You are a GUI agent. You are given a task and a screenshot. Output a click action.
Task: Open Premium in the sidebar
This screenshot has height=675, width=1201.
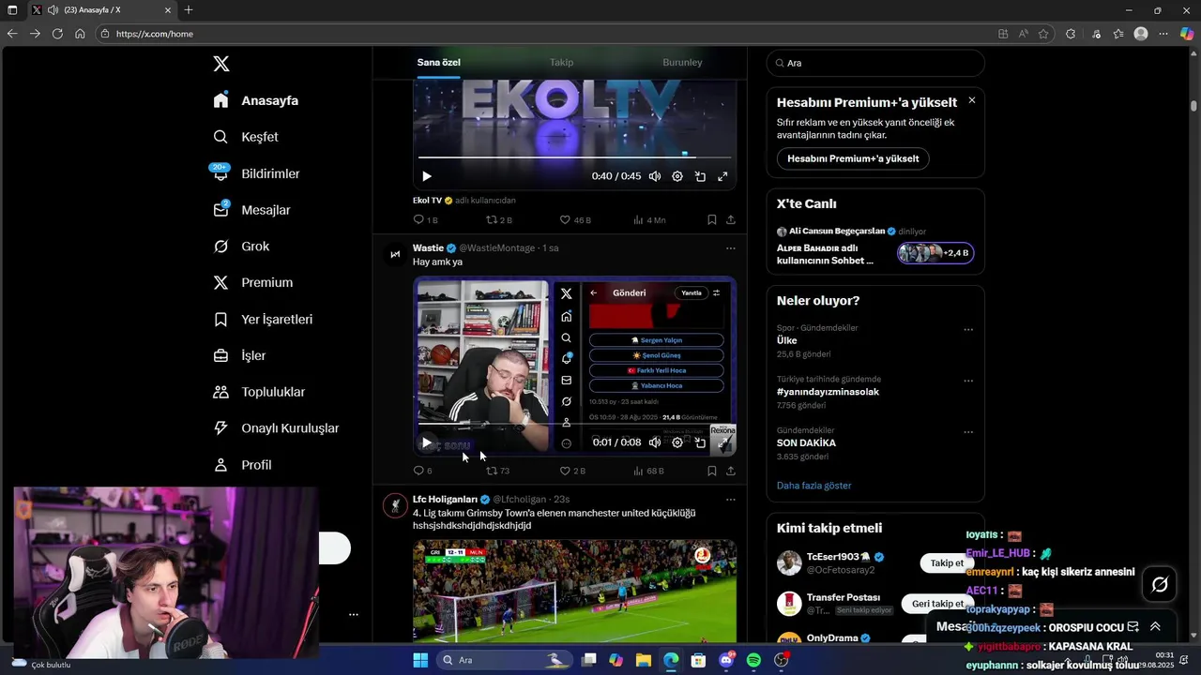point(252,282)
